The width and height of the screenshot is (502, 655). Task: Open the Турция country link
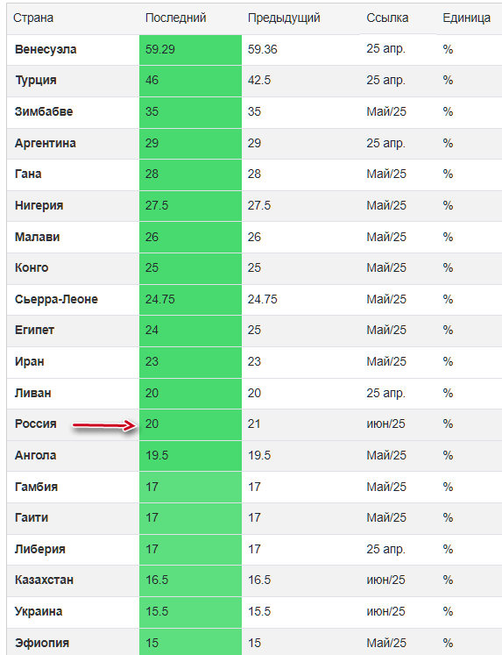(35, 80)
